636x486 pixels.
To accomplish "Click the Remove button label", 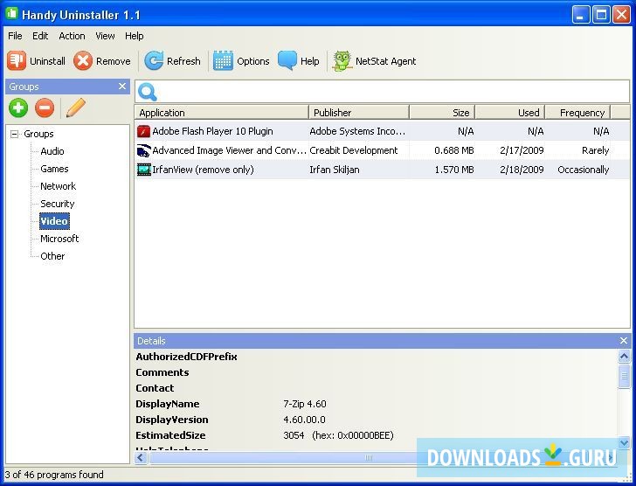I will [114, 61].
